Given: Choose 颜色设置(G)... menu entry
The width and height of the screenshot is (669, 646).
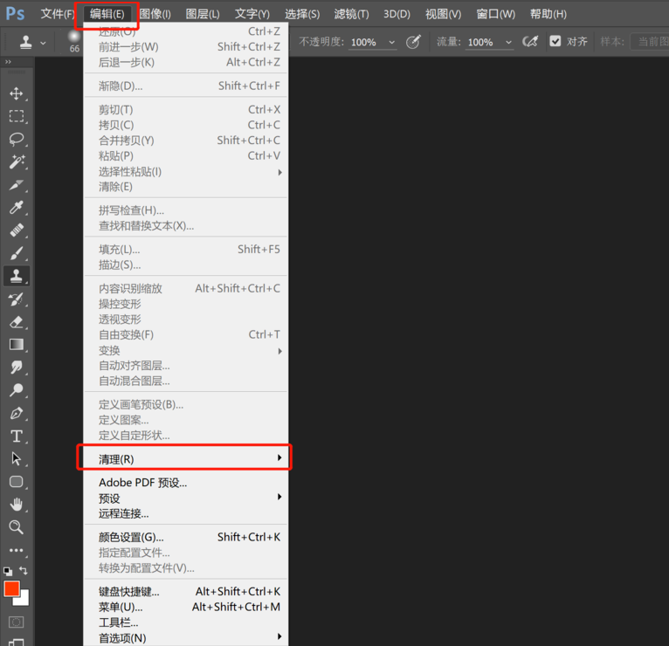Looking at the screenshot, I should point(186,537).
